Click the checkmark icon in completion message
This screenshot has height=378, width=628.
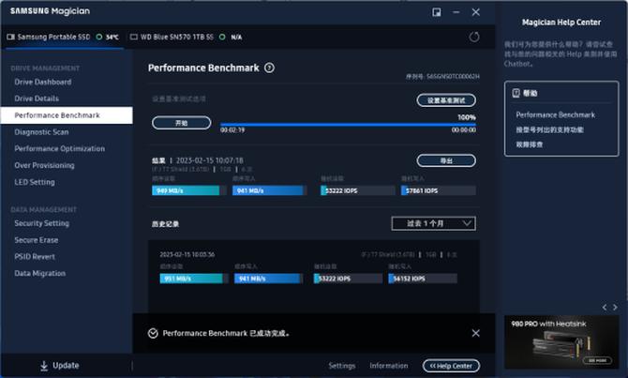[153, 334]
